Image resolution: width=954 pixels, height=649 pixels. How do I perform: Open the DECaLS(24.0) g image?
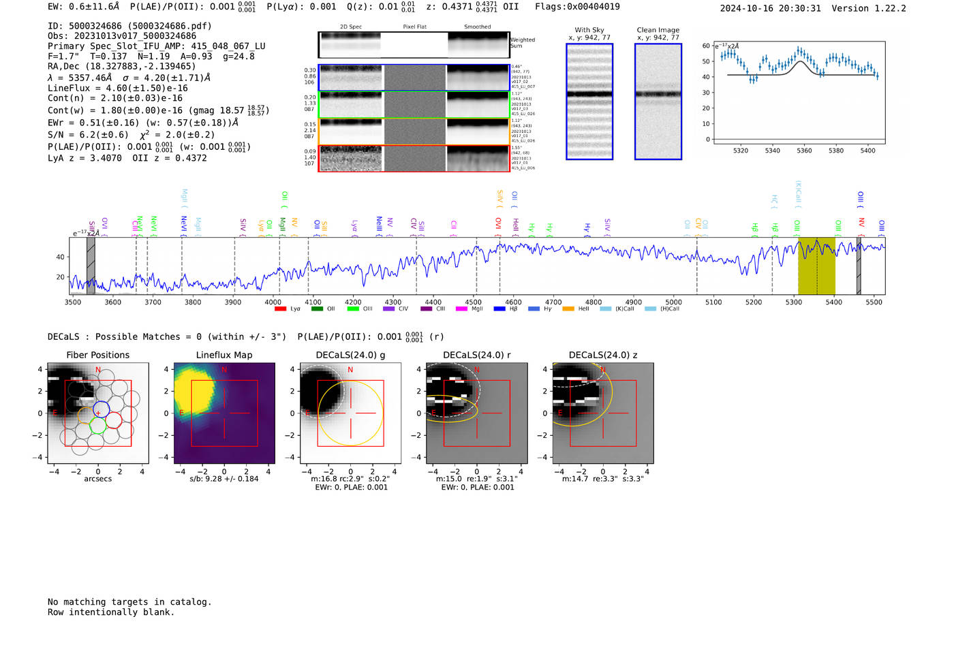pyautogui.click(x=351, y=413)
